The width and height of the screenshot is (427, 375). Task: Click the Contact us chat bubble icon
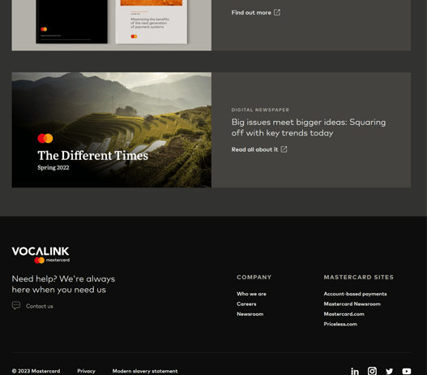[x=16, y=305]
